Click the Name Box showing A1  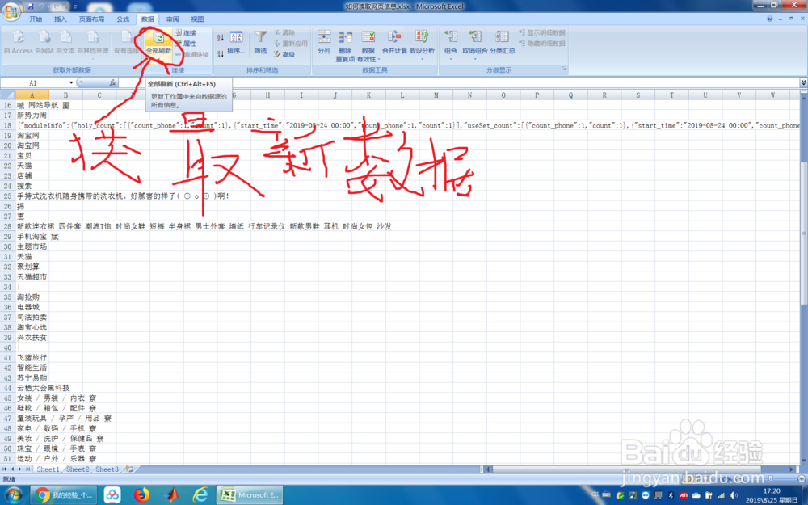coord(33,82)
